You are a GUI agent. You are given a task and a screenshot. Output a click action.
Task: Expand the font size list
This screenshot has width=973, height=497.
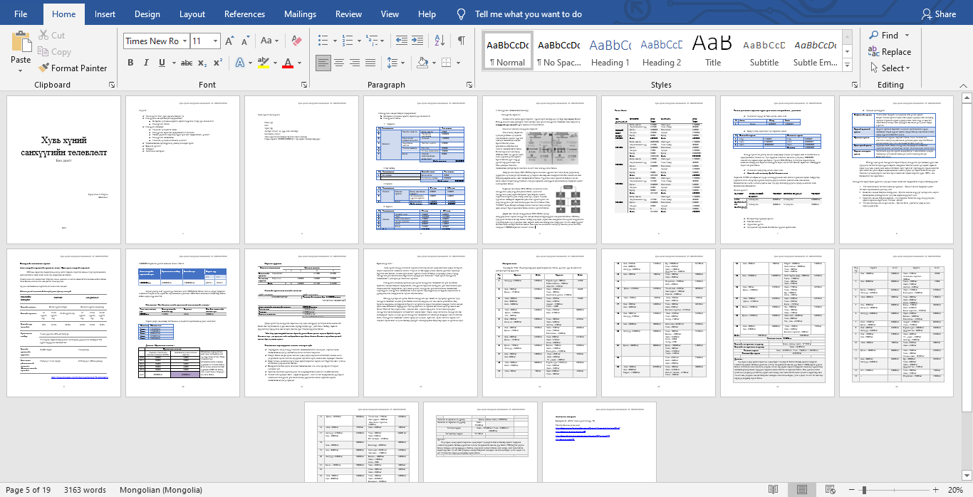[214, 41]
